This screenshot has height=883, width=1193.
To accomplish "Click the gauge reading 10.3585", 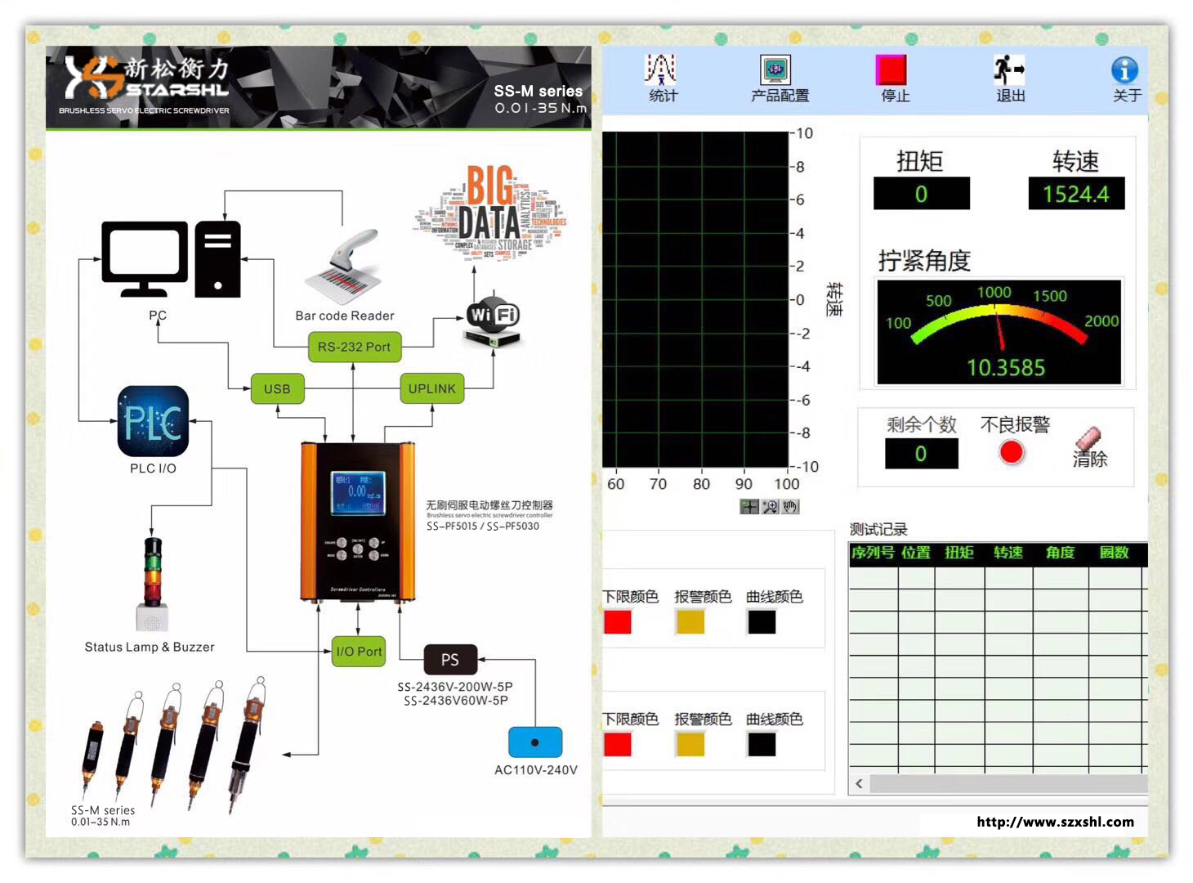I will coord(1006,368).
